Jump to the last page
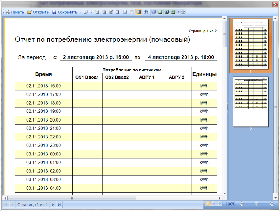Image resolution: width=280 pixels, height=211 pixels. tap(59, 204)
